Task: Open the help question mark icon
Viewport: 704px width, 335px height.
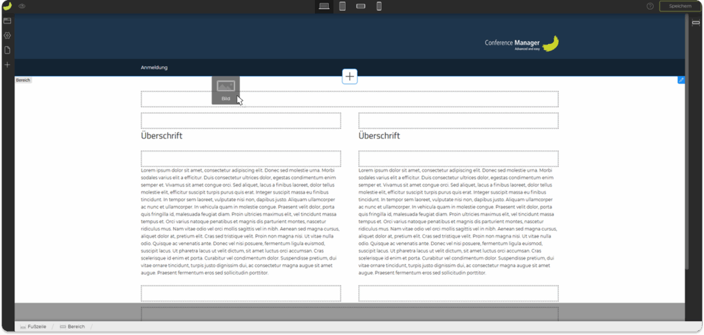Action: 650,6
